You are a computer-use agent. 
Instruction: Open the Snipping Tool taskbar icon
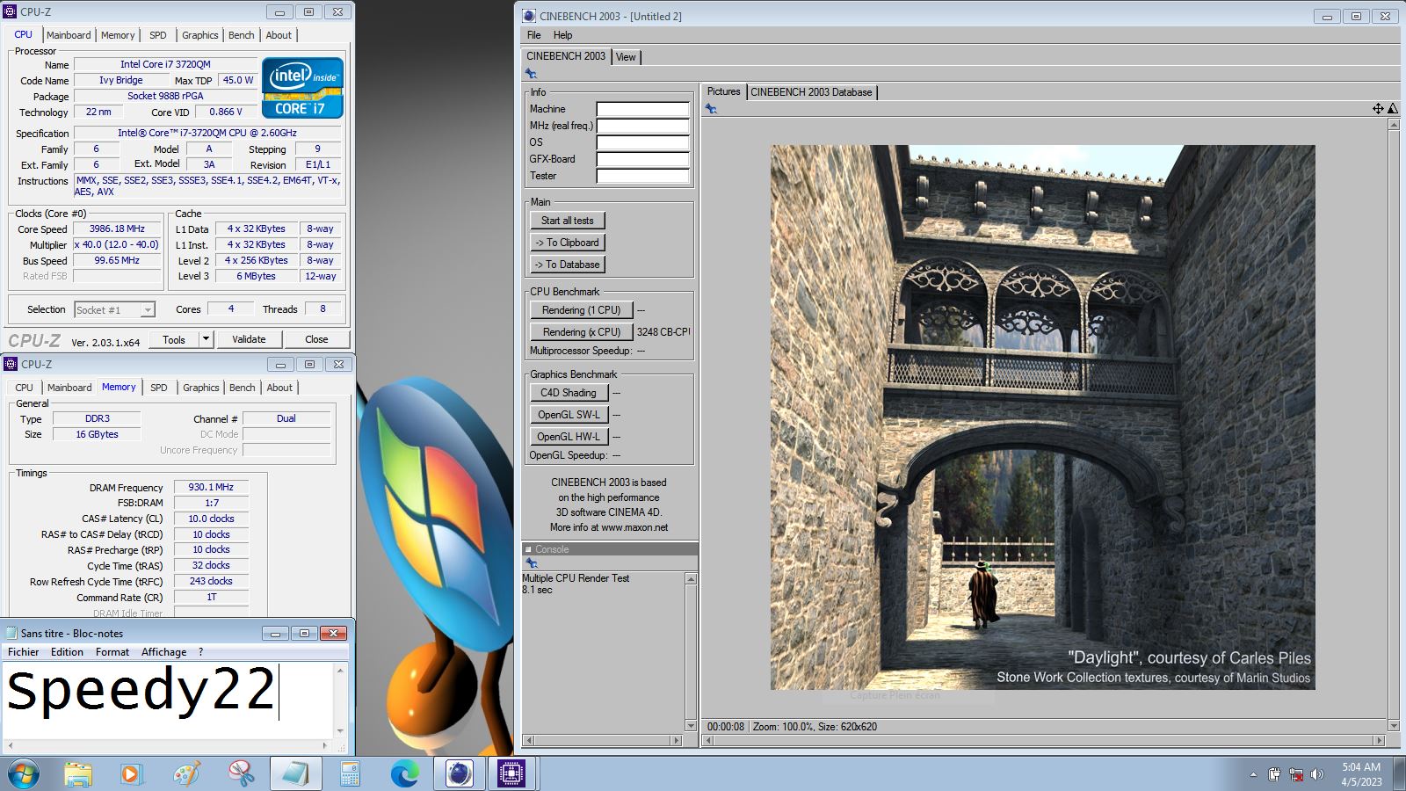pyautogui.click(x=241, y=773)
